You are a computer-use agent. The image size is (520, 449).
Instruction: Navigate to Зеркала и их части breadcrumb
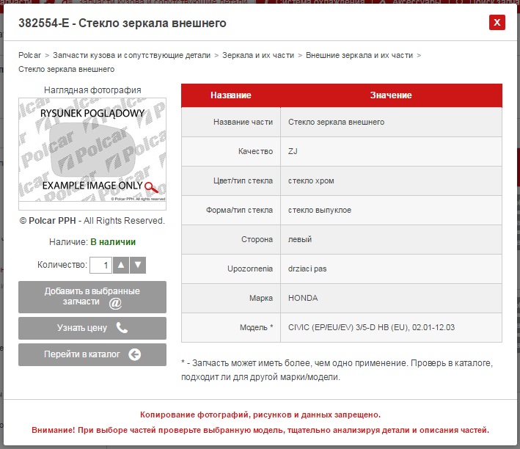point(256,55)
